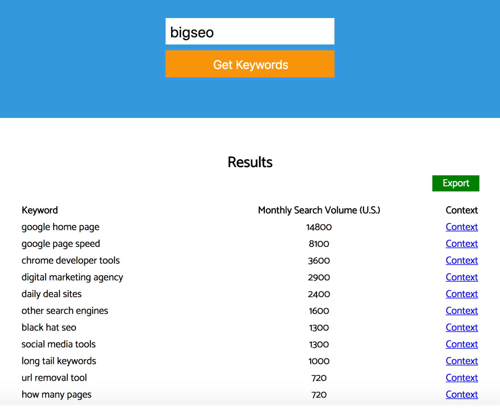Click the 14800 search volume value
500x408 pixels.
pos(319,227)
